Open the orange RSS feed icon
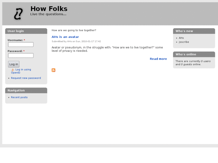Viewport: 218px width, 163px height. click(x=53, y=70)
